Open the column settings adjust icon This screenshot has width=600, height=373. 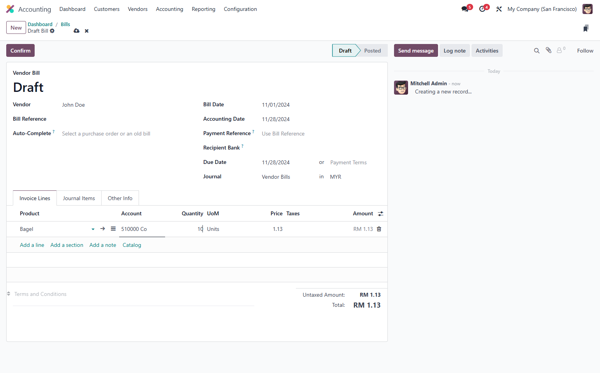380,214
